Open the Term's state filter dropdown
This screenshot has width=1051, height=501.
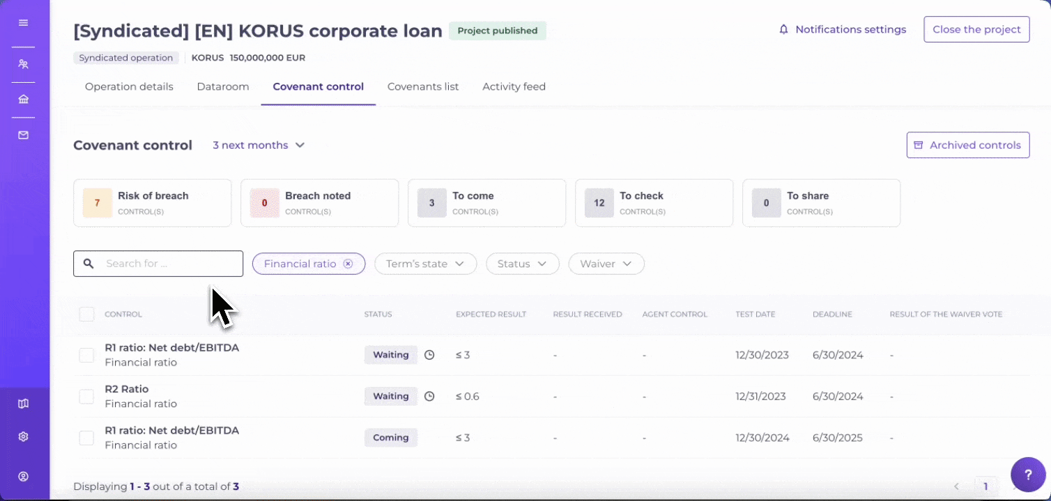point(425,264)
